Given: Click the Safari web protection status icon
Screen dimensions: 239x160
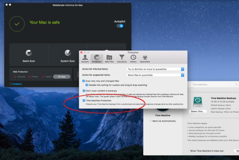Looking at the screenshot, I should (x=43, y=77).
